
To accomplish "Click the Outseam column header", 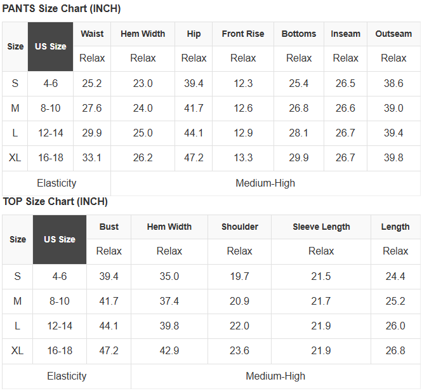I will (393, 34).
